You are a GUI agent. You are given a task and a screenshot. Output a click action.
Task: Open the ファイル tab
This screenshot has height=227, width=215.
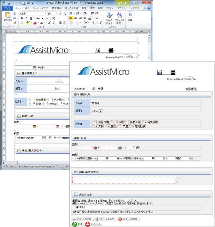tap(7, 8)
